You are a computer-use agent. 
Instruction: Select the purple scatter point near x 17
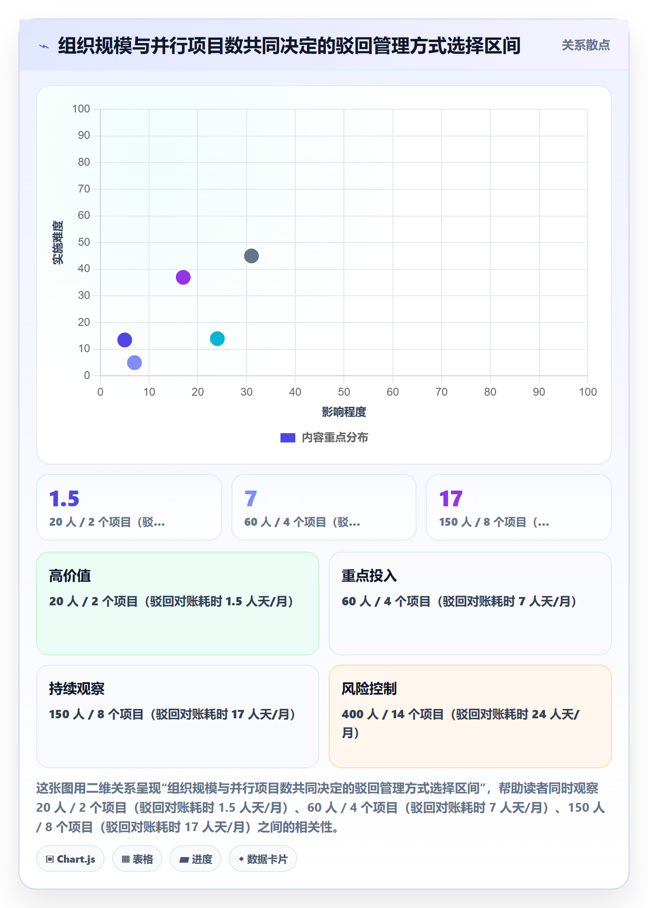(183, 277)
